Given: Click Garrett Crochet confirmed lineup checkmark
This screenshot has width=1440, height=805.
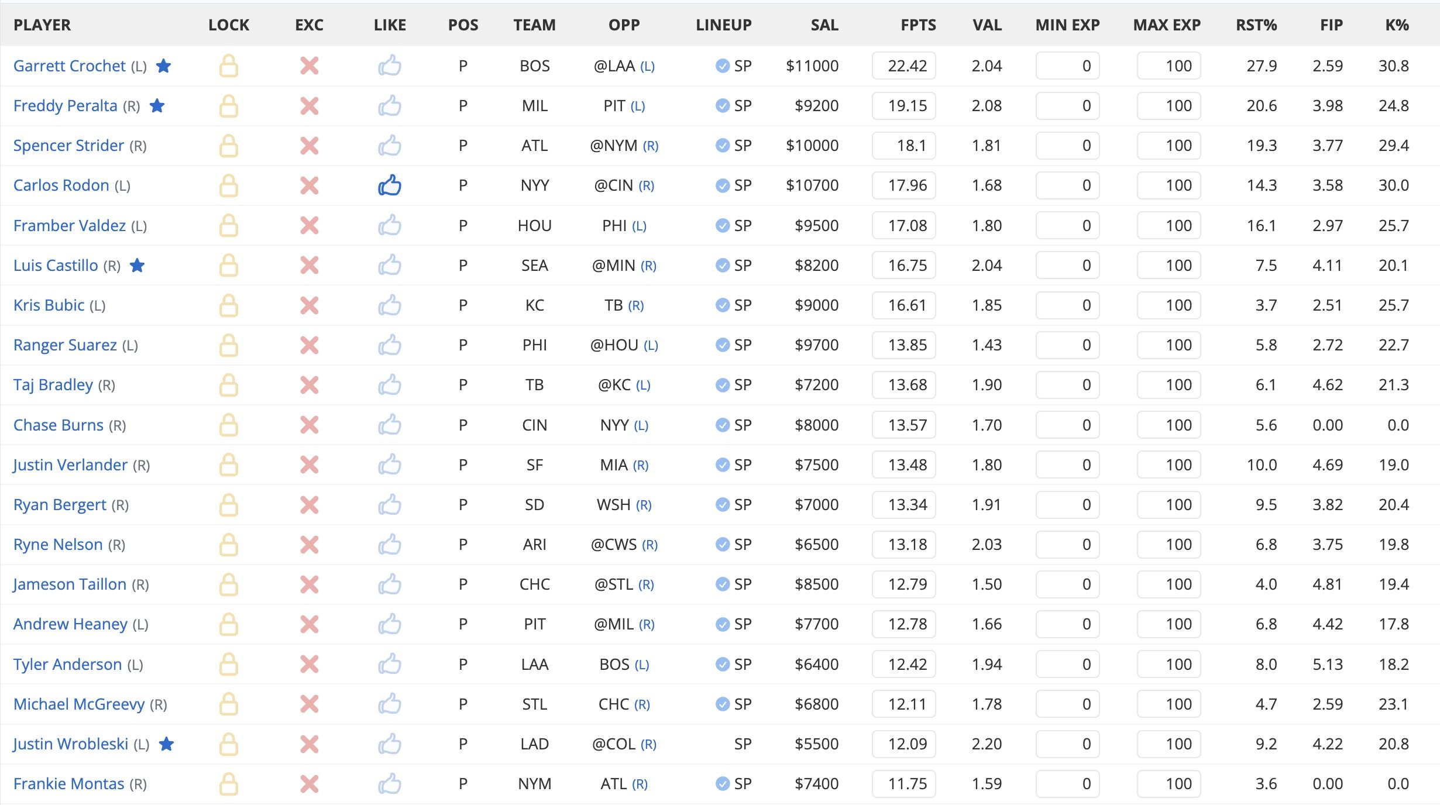Looking at the screenshot, I should tap(722, 66).
